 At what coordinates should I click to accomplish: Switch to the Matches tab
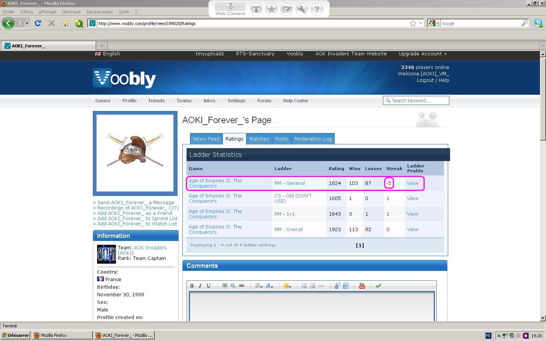(259, 139)
